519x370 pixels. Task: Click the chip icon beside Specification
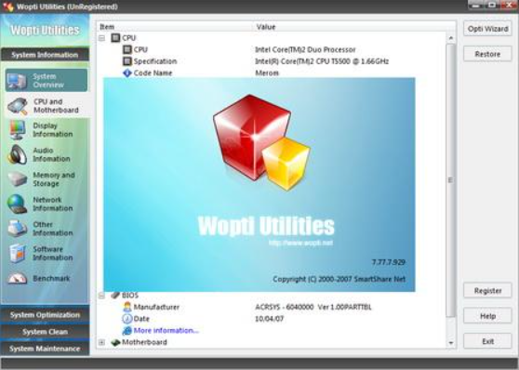point(127,61)
